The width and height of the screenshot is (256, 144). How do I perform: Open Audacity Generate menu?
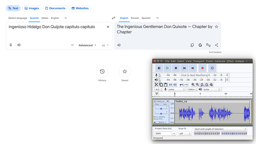tap(220, 61)
